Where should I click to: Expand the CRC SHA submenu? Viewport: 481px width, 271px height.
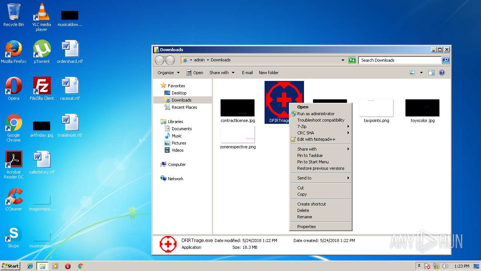[321, 133]
